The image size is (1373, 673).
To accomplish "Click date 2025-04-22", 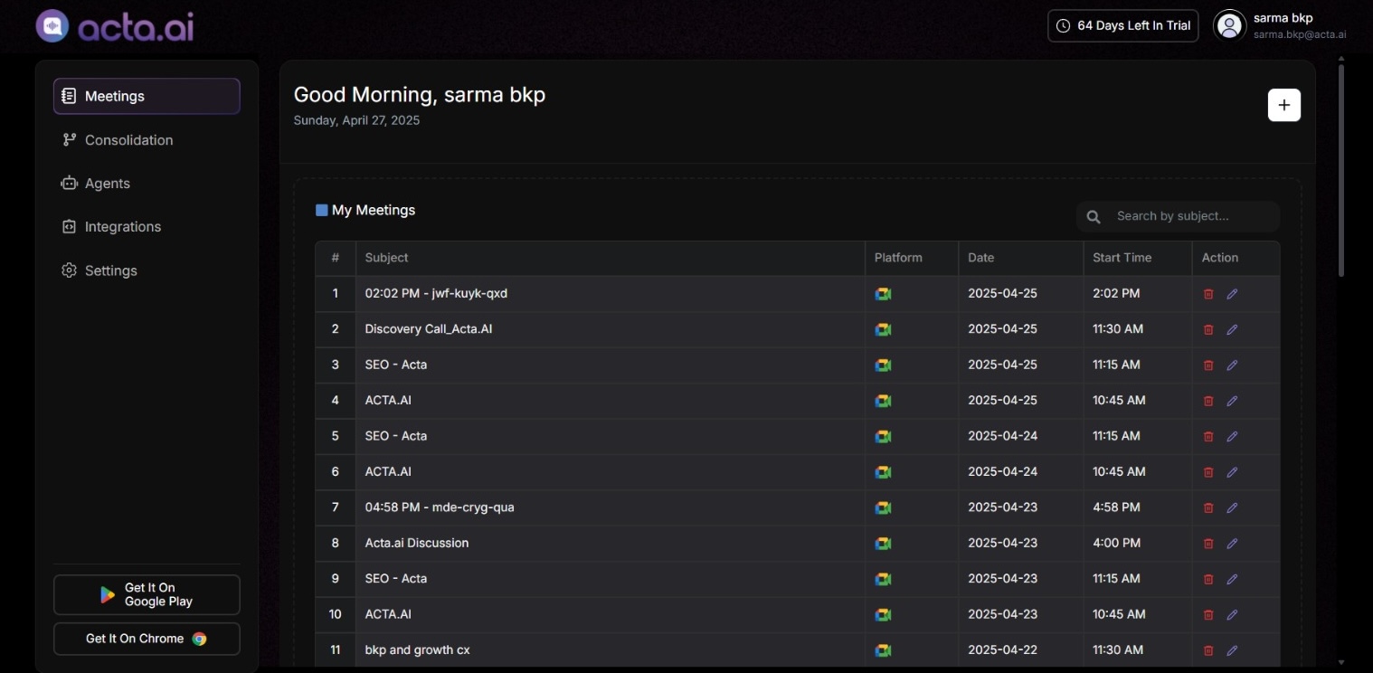I will click(x=1002, y=650).
